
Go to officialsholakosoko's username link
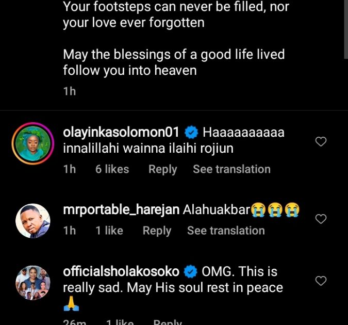pyautogui.click(x=121, y=271)
